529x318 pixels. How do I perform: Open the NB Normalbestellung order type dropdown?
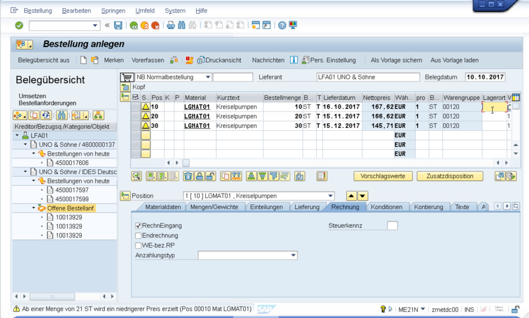pos(208,77)
